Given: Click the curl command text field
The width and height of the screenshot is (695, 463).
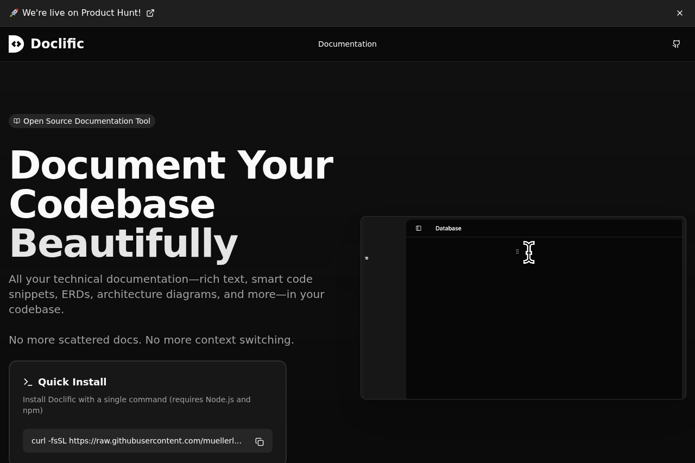Looking at the screenshot, I should tap(136, 441).
